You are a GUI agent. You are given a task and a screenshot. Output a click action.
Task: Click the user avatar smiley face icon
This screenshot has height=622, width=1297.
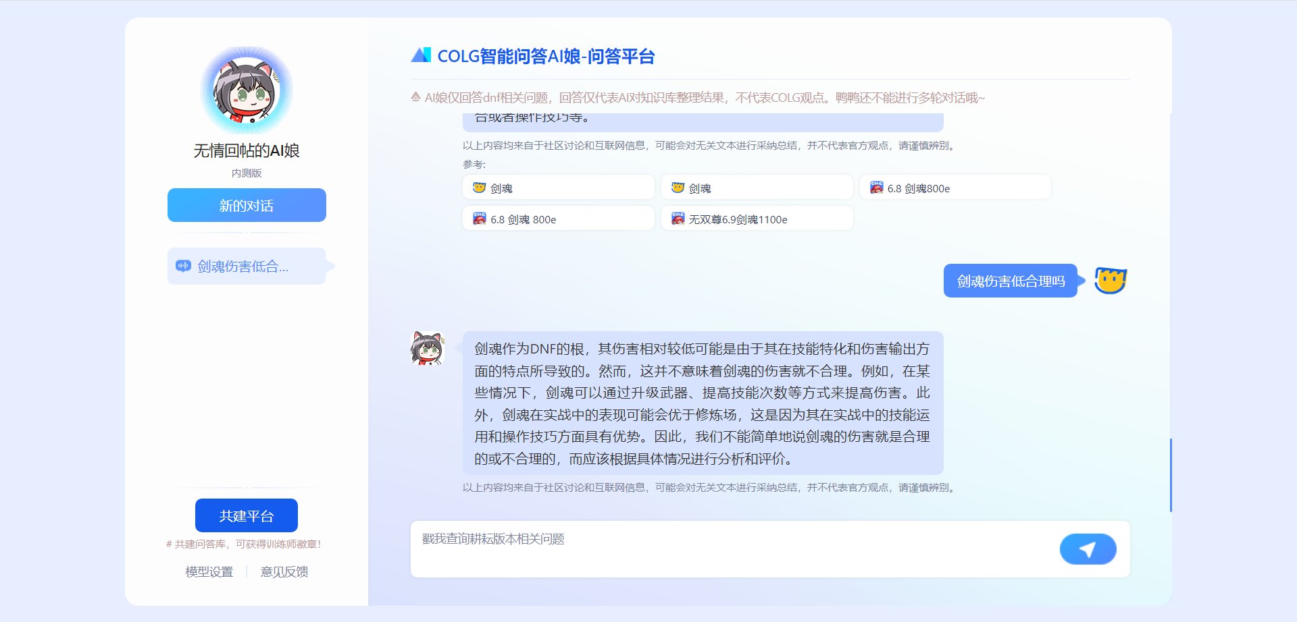pyautogui.click(x=1111, y=281)
